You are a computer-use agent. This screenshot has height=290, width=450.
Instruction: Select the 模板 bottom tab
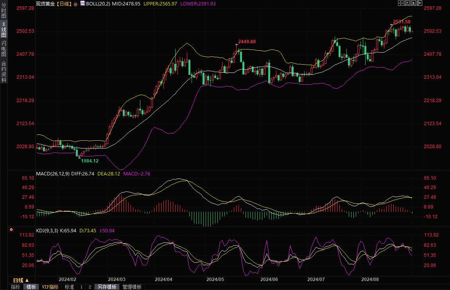click(x=32, y=287)
